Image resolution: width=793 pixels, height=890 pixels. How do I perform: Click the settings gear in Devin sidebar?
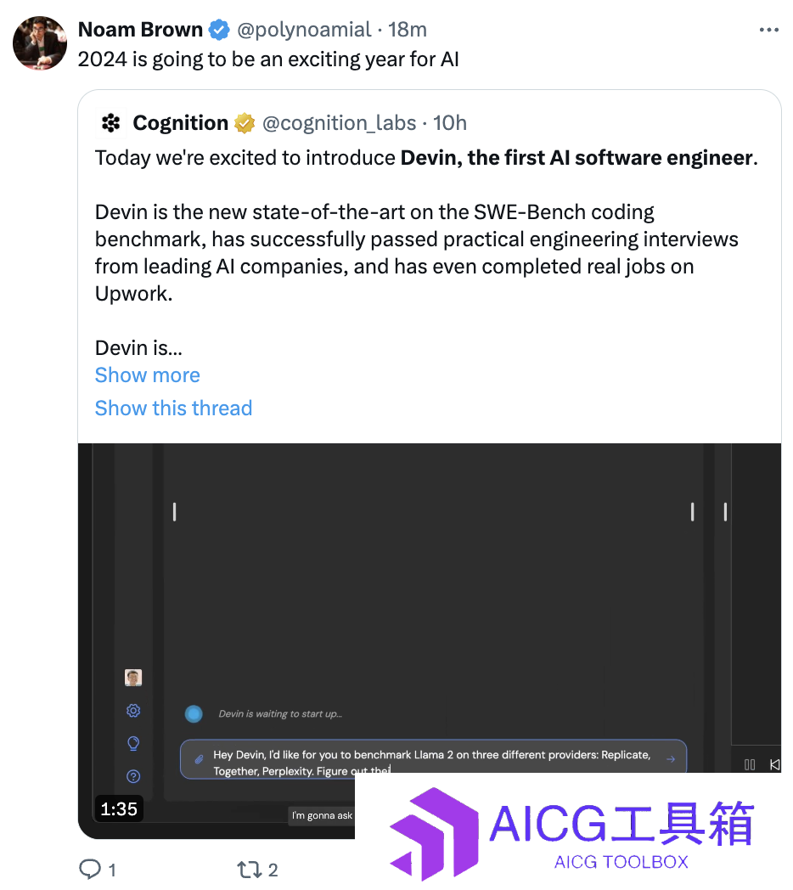click(133, 711)
